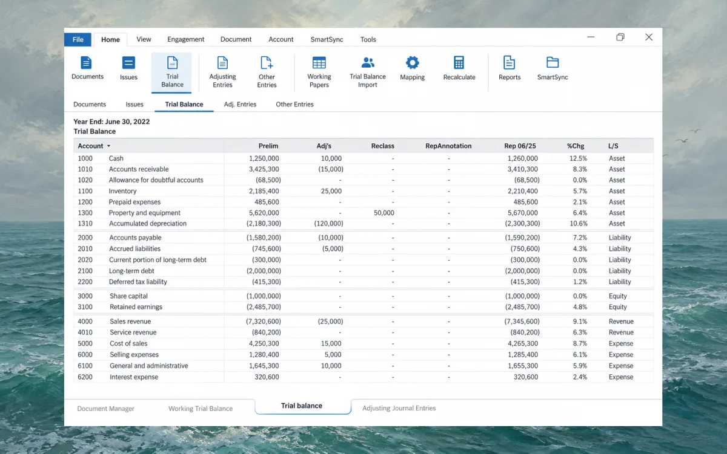Open the Documents ribbon icon
The image size is (727, 454).
pyautogui.click(x=87, y=68)
